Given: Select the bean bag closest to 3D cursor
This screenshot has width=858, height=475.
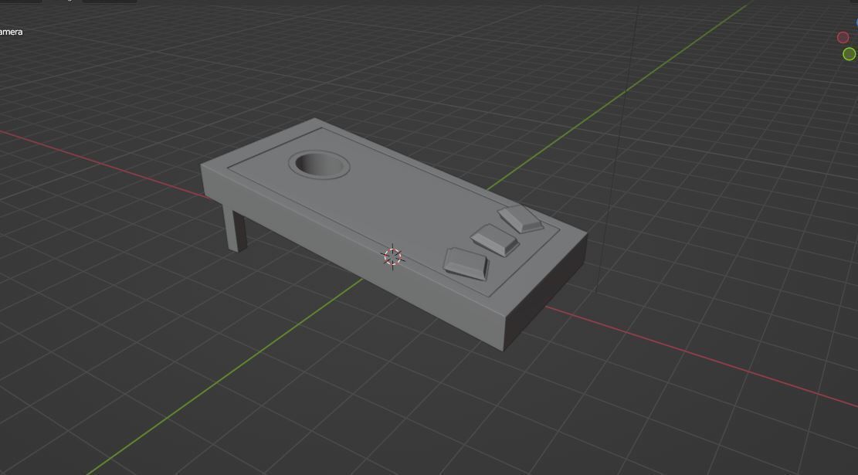Looking at the screenshot, I should click(x=466, y=264).
